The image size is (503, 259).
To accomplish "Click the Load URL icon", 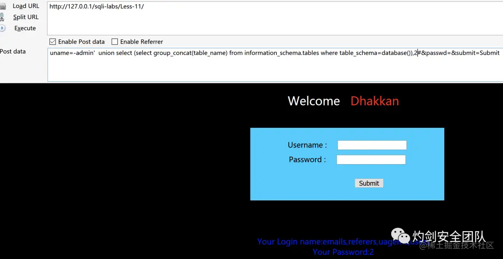I will click(3, 6).
